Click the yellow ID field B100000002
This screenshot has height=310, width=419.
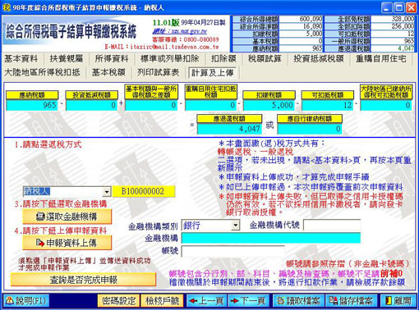click(x=144, y=191)
